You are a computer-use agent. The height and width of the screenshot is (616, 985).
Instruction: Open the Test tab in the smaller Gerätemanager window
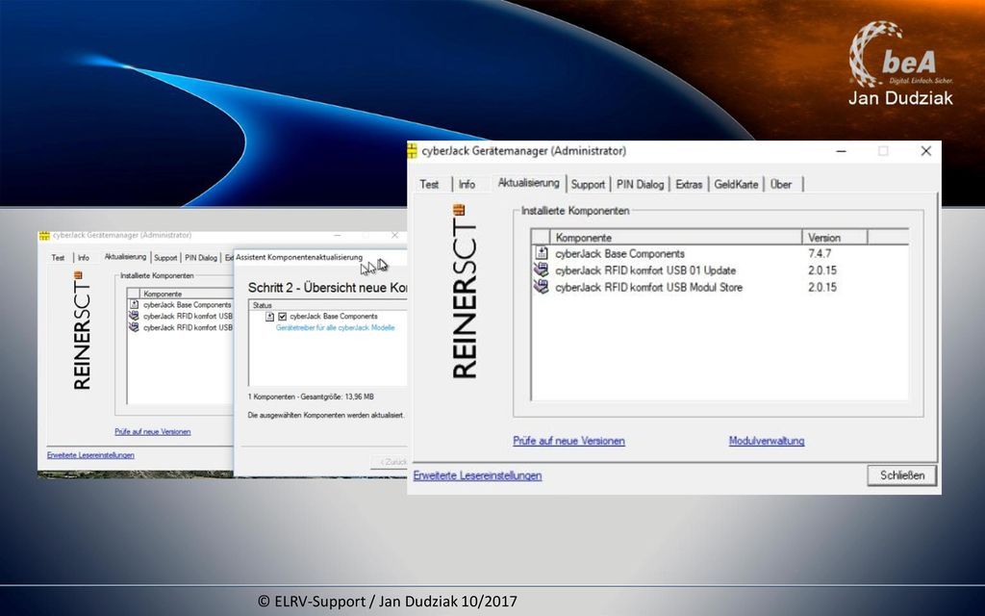click(x=58, y=258)
